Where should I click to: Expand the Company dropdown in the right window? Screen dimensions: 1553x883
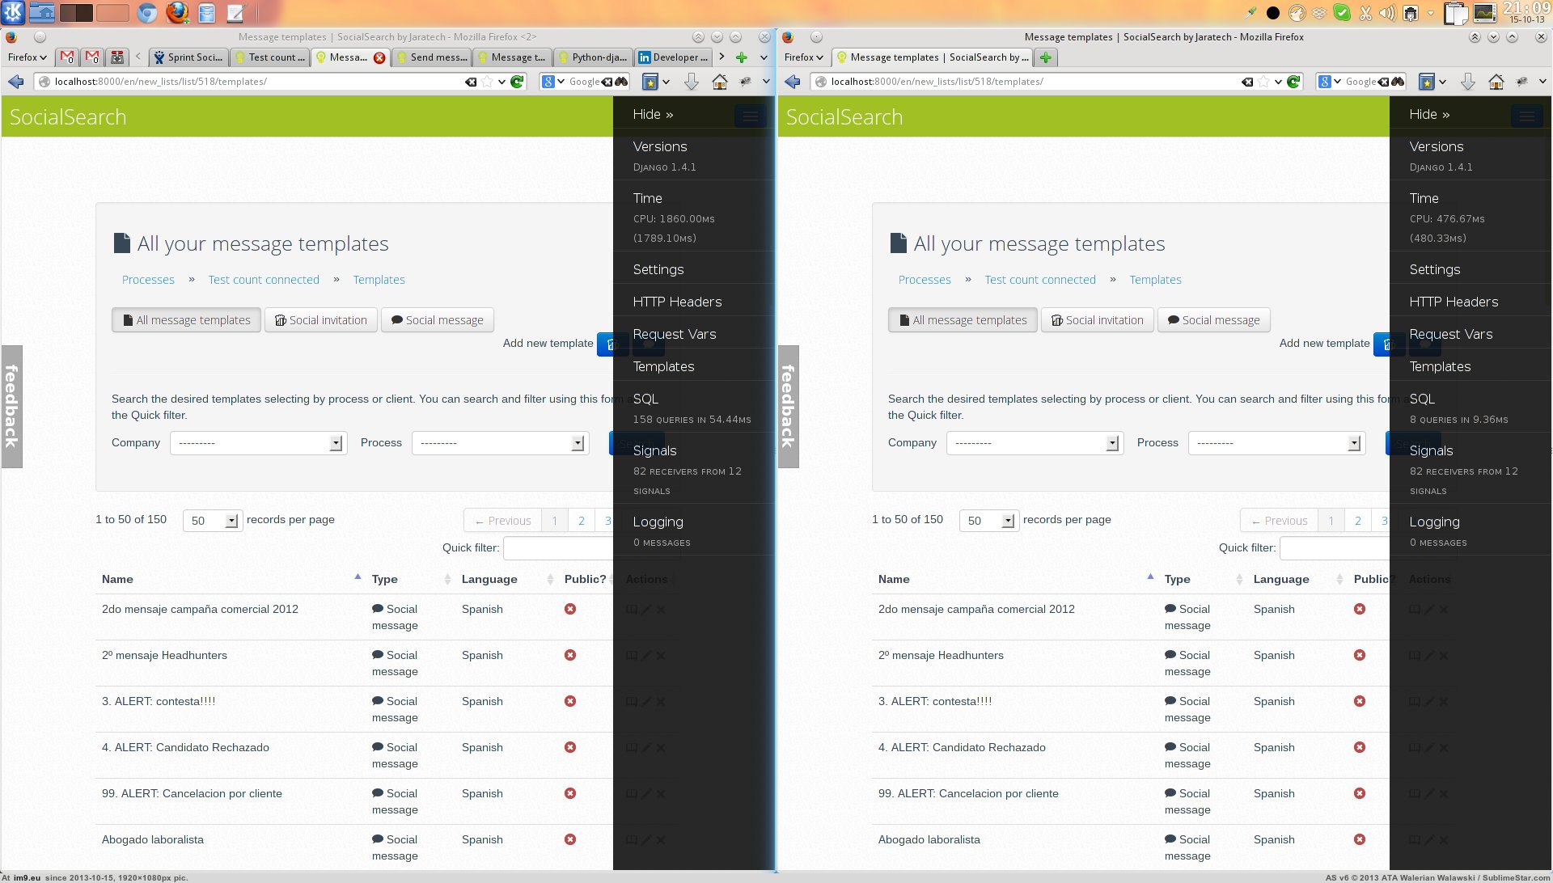coord(1035,443)
